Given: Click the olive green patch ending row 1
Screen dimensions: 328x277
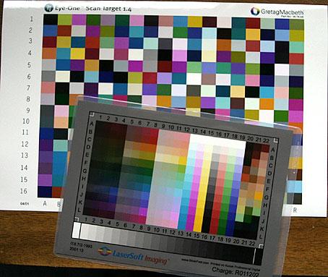Looking at the screenshot, I should click(297, 25).
